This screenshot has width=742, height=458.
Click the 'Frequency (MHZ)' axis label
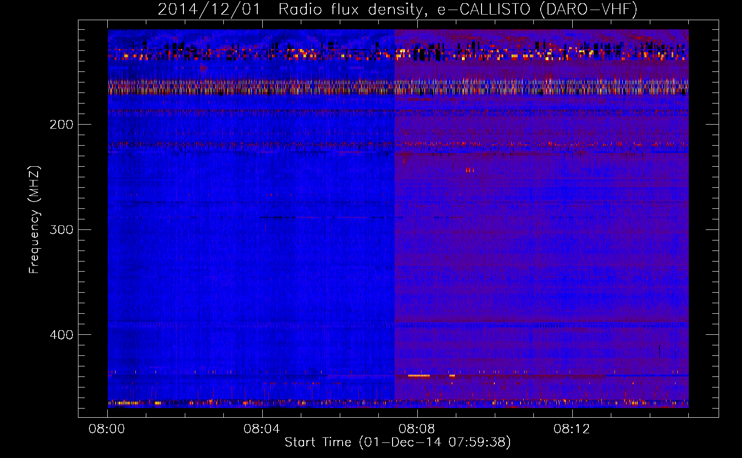point(34,220)
